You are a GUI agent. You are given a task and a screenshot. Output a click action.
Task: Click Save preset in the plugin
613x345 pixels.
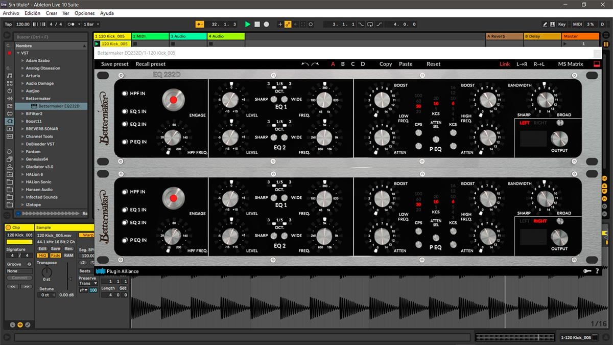tap(115, 64)
